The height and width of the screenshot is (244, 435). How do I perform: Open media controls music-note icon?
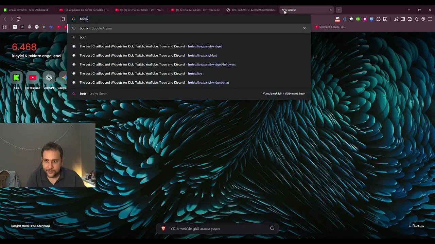[396, 19]
